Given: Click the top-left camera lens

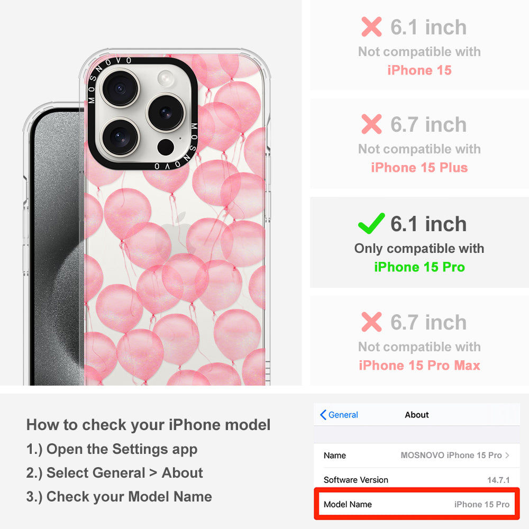Looking at the screenshot, I should point(120,88).
